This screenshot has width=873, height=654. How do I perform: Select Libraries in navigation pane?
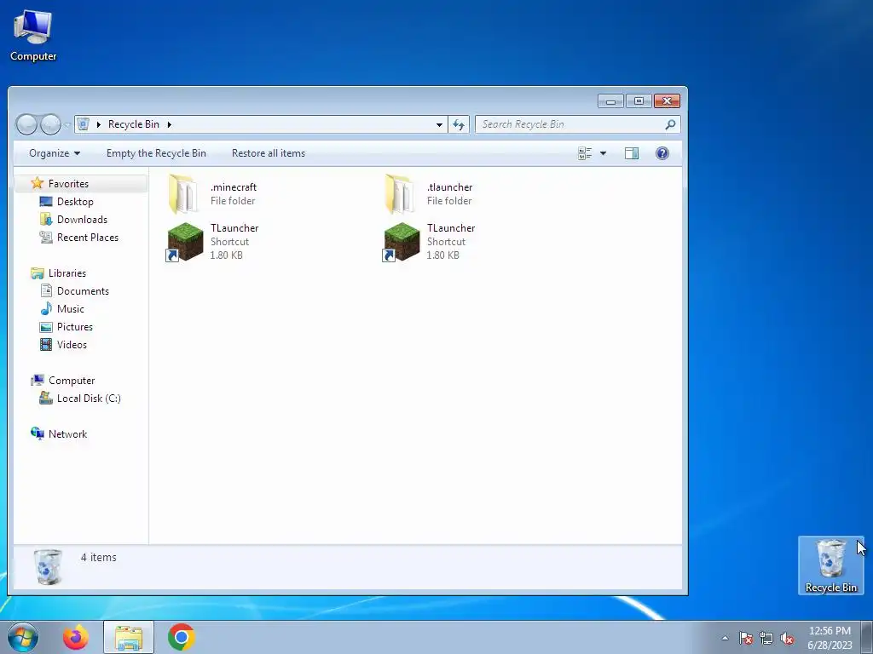(x=66, y=273)
